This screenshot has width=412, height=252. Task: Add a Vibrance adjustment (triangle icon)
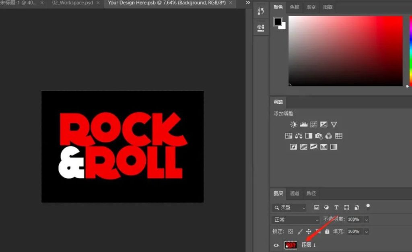click(x=334, y=125)
